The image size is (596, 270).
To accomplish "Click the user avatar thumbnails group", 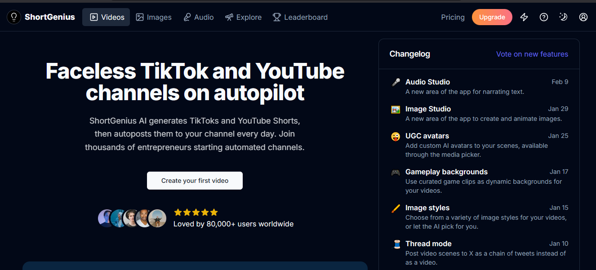I will [132, 218].
